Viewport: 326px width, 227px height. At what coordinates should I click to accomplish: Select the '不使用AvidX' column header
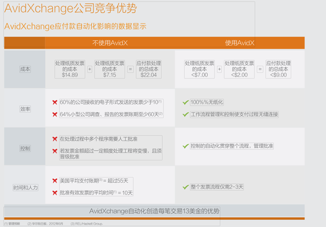point(110,43)
